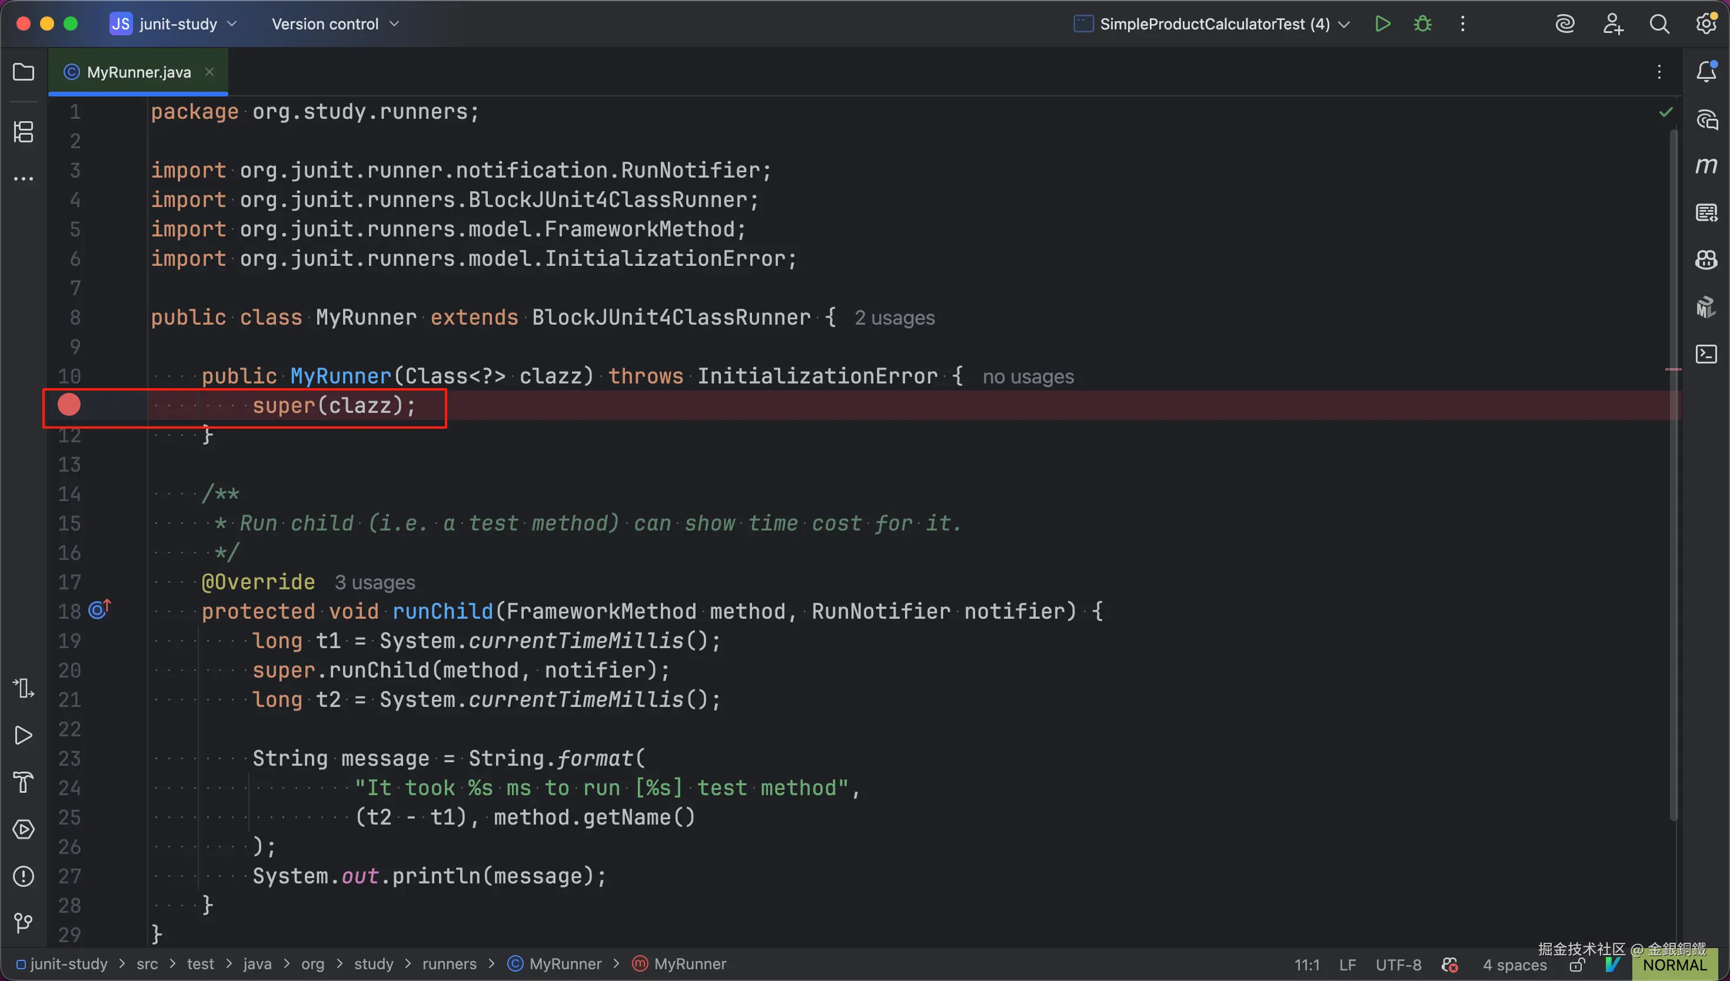Click the UTF-8 encoding status widget

point(1399,965)
